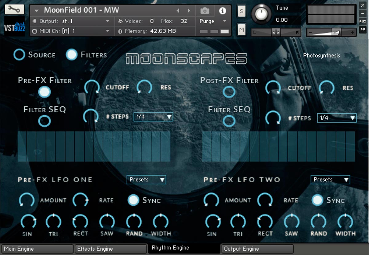369x255 pixels.
Task: Close the instrument with the X button
Action: click(x=363, y=5)
